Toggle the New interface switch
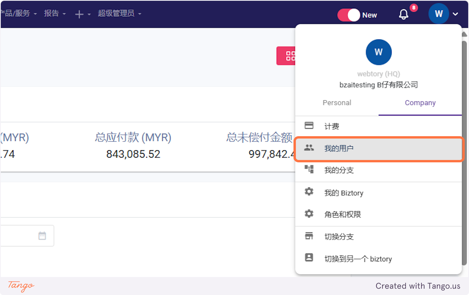The width and height of the screenshot is (469, 295). (348, 15)
